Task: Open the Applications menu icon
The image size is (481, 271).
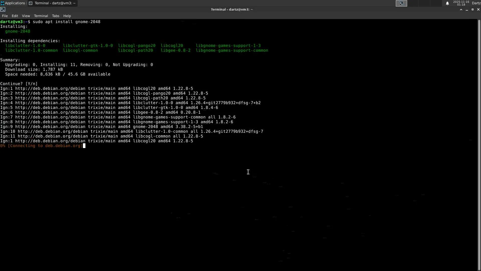Action: [x=3, y=3]
